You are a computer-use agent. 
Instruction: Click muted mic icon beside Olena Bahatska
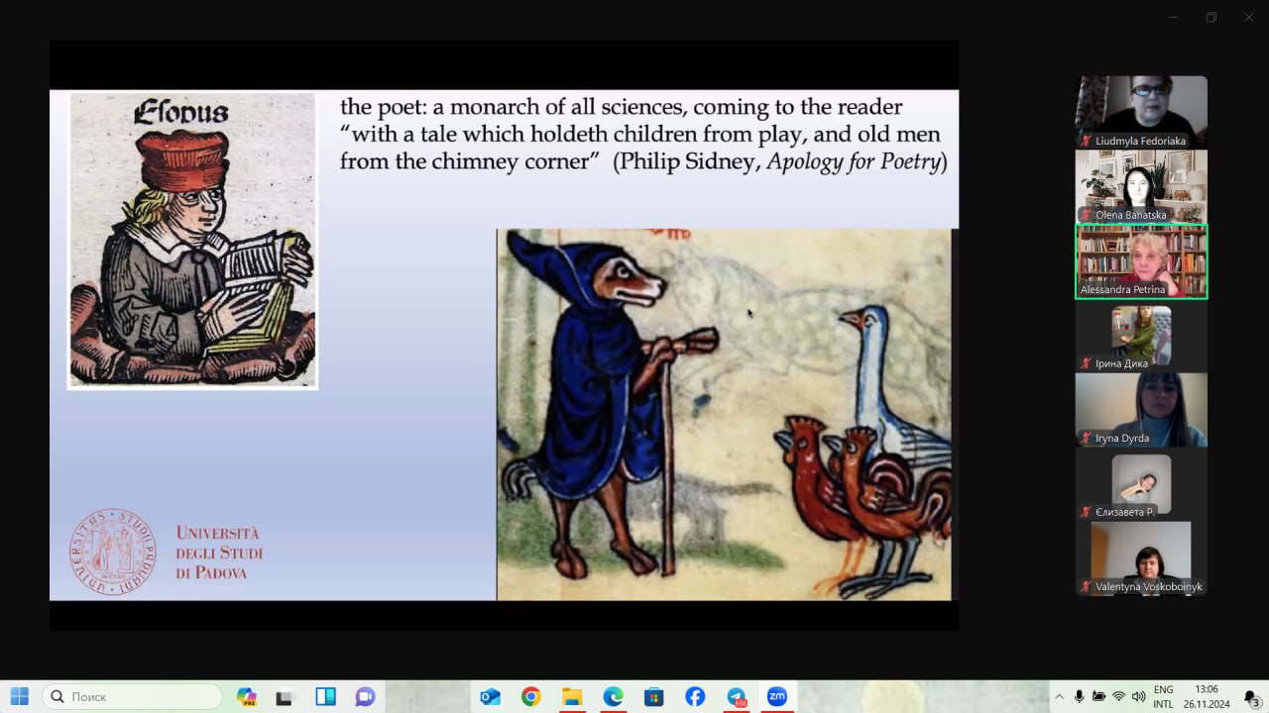pos(1087,215)
